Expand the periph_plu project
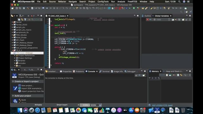 (12, 27)
